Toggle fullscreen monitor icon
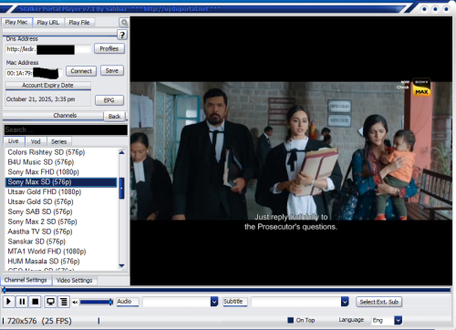Image resolution: width=456 pixels, height=330 pixels. point(50,302)
